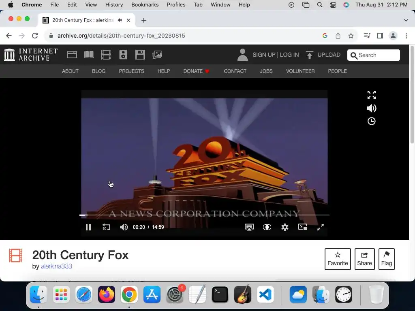Seek on the video progress bar
This screenshot has width=415, height=311.
pyautogui.click(x=204, y=215)
